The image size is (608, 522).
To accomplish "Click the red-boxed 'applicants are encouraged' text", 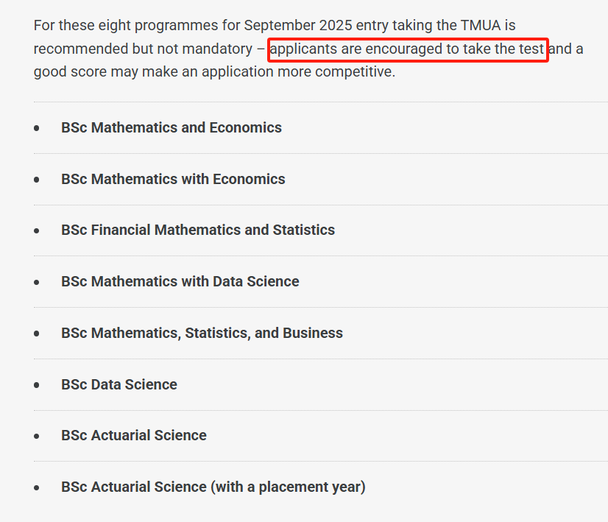I will (x=407, y=49).
